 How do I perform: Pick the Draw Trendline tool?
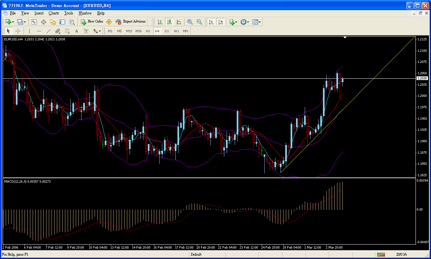pos(48,31)
